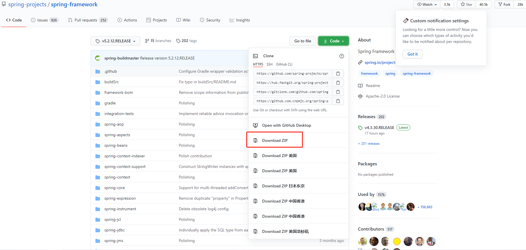Image resolution: width=526 pixels, height=250 pixels.
Task: Open the spring-aop folder
Action: (x=114, y=124)
